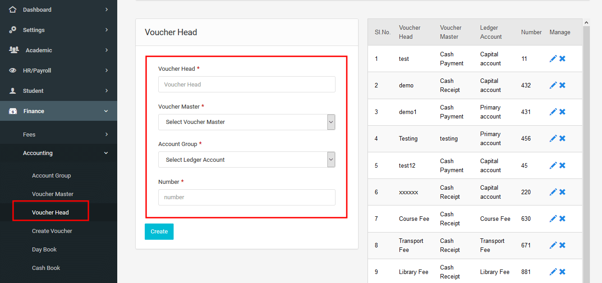The height and width of the screenshot is (283, 602).
Task: Delete the 'demo' row with X icon
Action: pos(562,85)
